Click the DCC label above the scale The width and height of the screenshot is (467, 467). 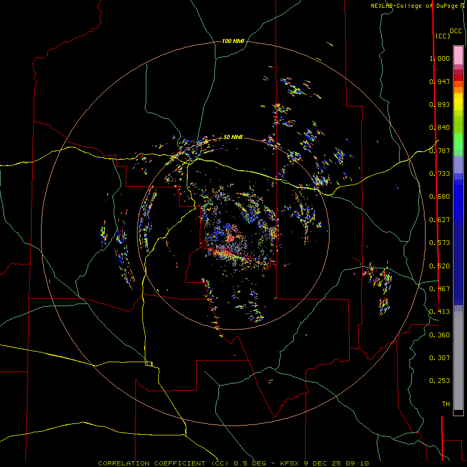(456, 31)
